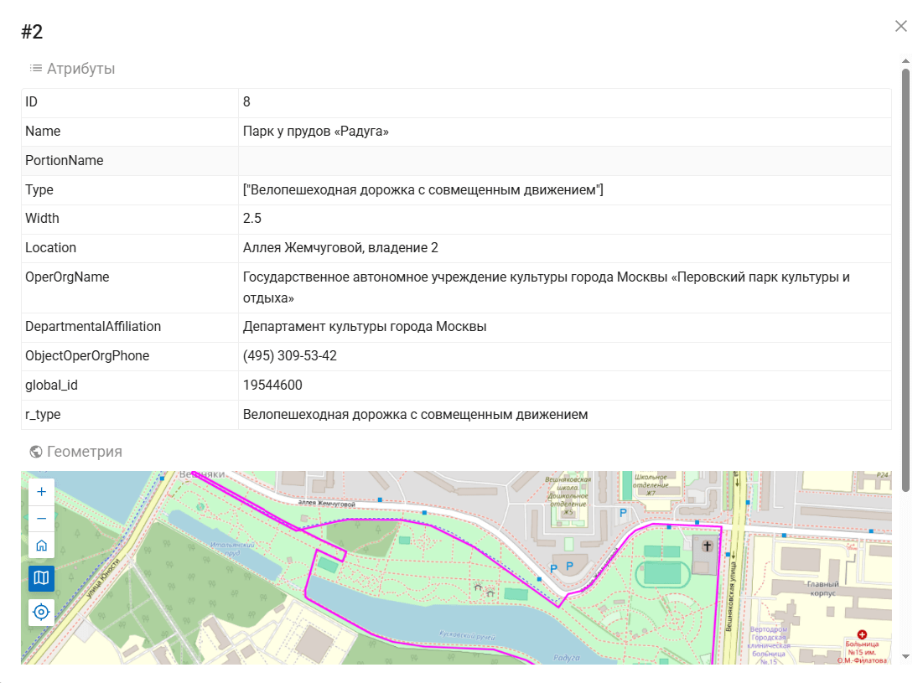Click the vertical scrollbar thumb
The height and width of the screenshot is (683, 923).
[905, 277]
